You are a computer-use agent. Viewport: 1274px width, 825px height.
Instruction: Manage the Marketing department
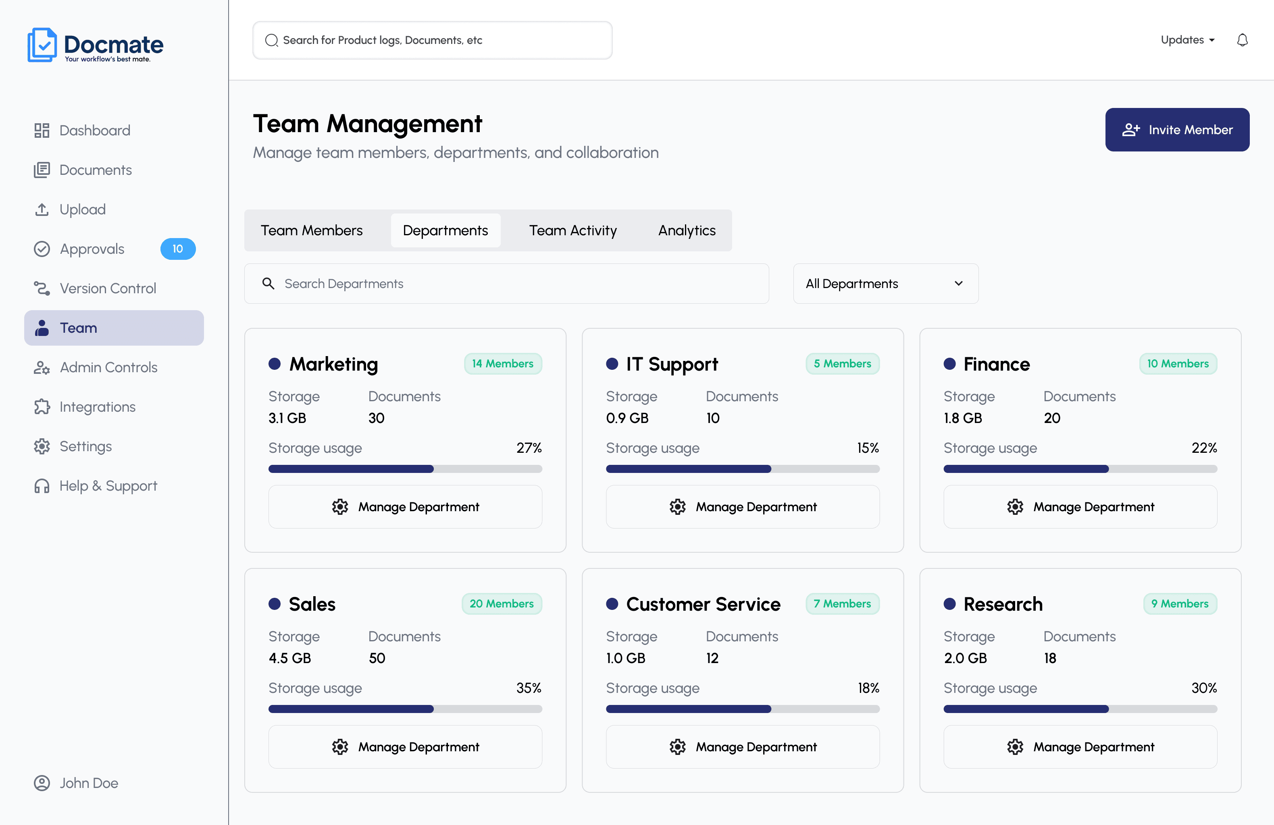(x=405, y=507)
